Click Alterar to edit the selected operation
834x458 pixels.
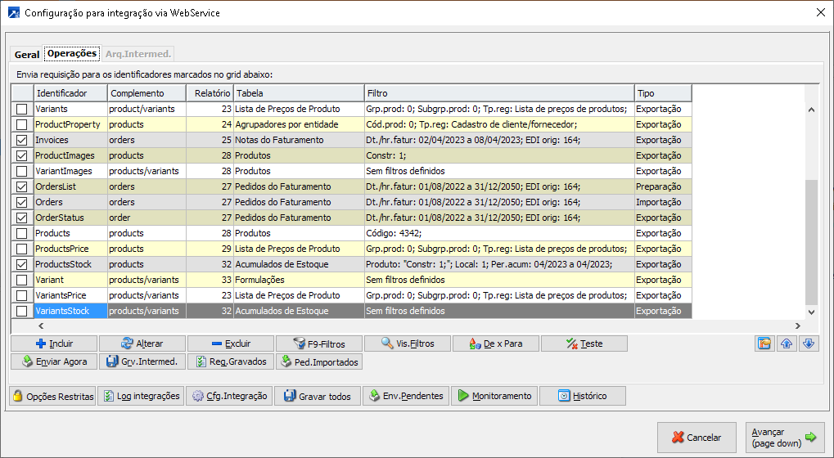(142, 343)
